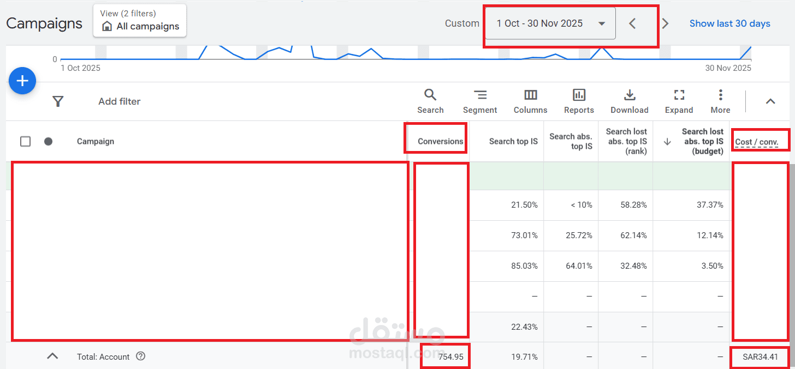Go to the previous date period arrow

pos(632,23)
